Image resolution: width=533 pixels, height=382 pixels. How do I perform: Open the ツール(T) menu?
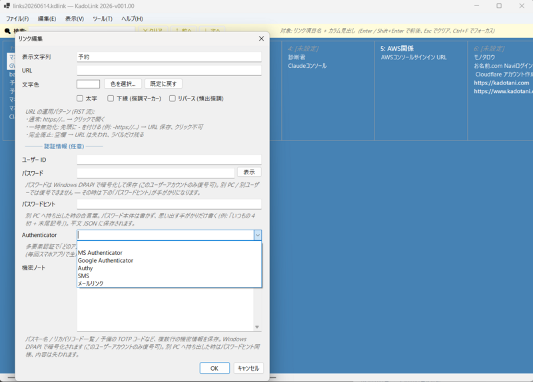(103, 19)
